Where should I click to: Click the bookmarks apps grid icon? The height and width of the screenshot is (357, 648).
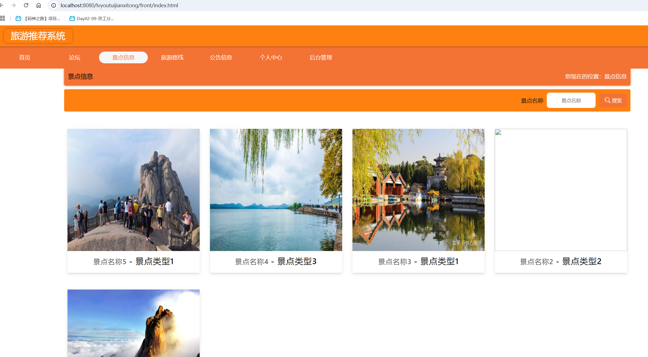3,18
